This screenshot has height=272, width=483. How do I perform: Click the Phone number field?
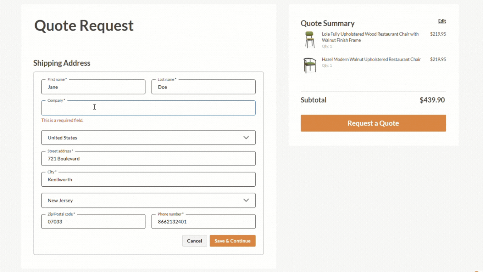[x=203, y=221]
